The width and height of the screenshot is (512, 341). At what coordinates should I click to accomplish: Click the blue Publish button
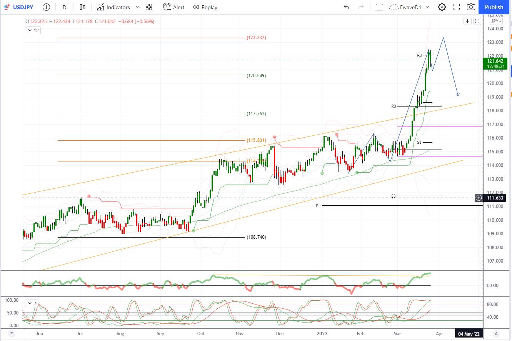494,7
